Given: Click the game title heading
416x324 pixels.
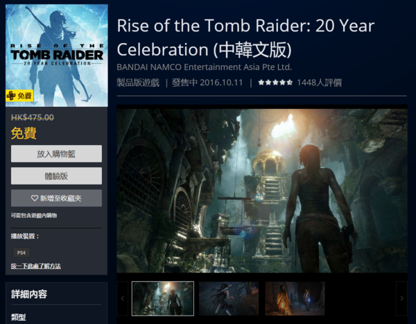Looking at the screenshot, I should coord(245,38).
